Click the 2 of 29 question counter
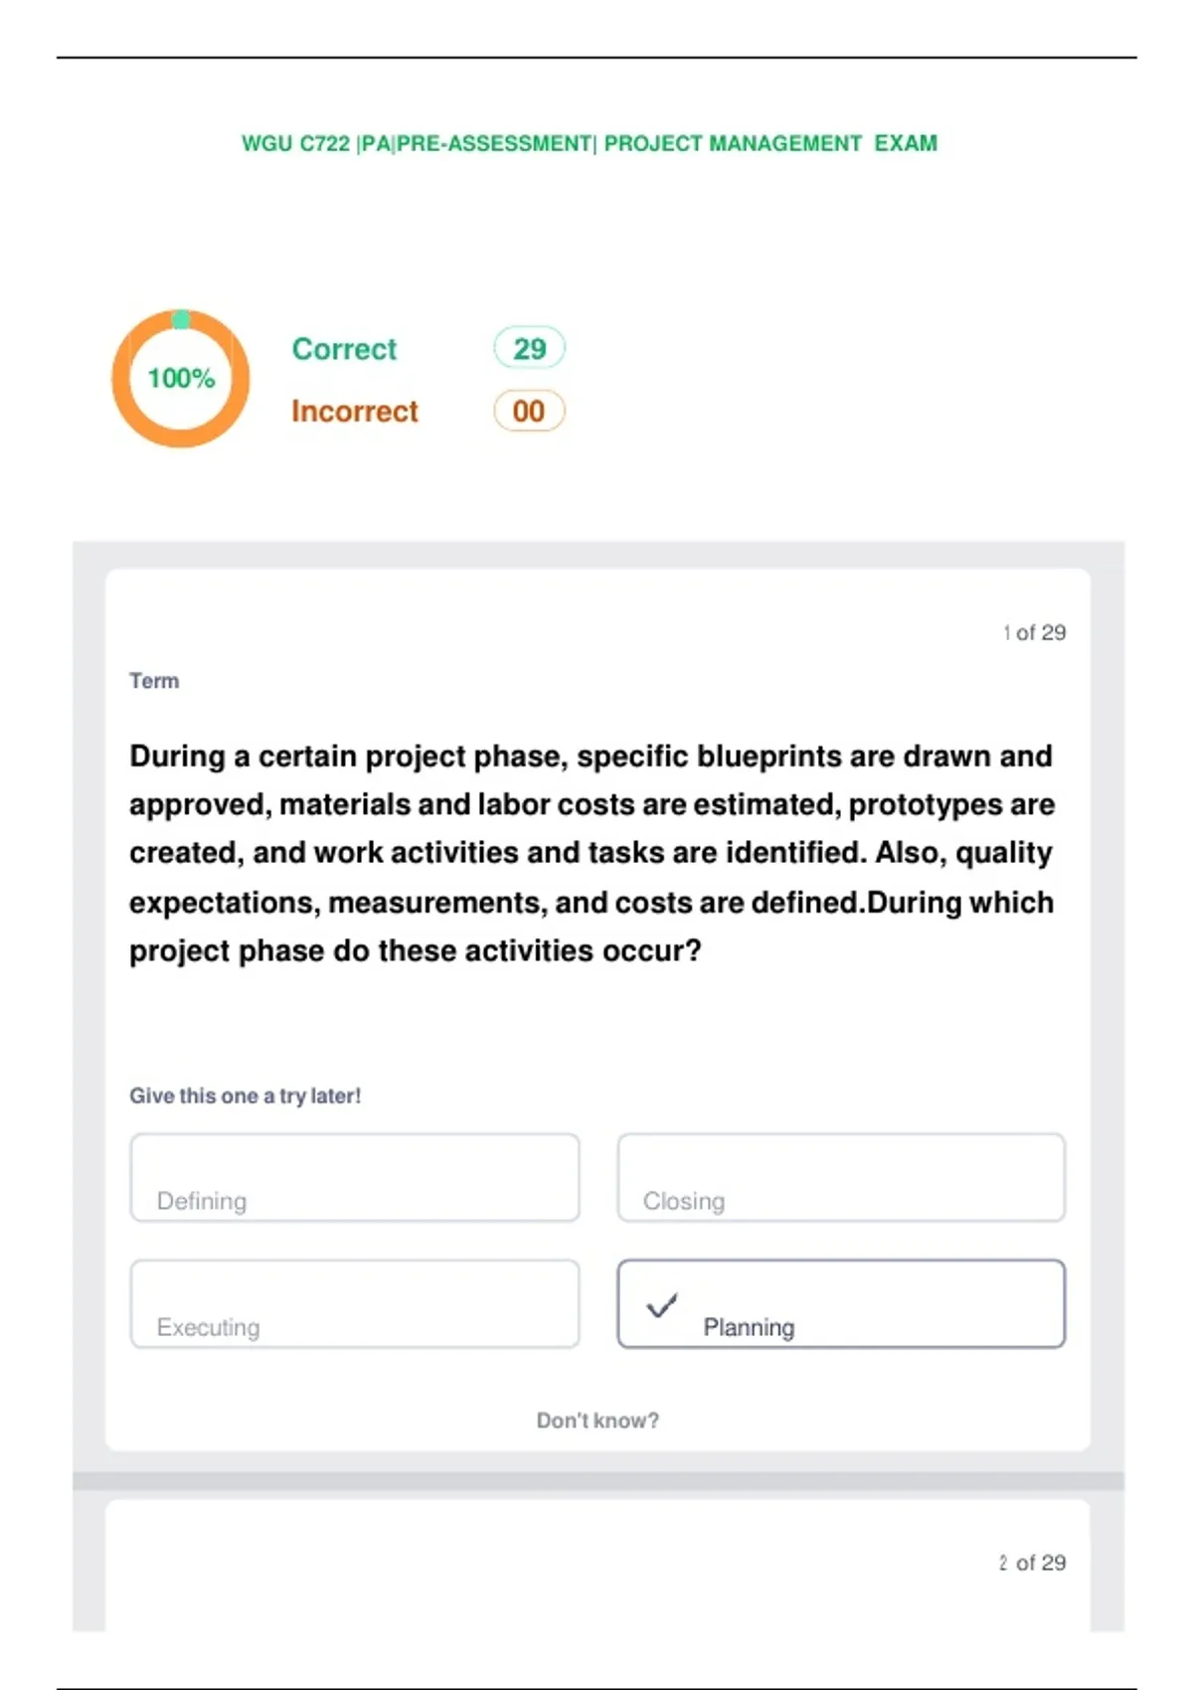 (1033, 1563)
